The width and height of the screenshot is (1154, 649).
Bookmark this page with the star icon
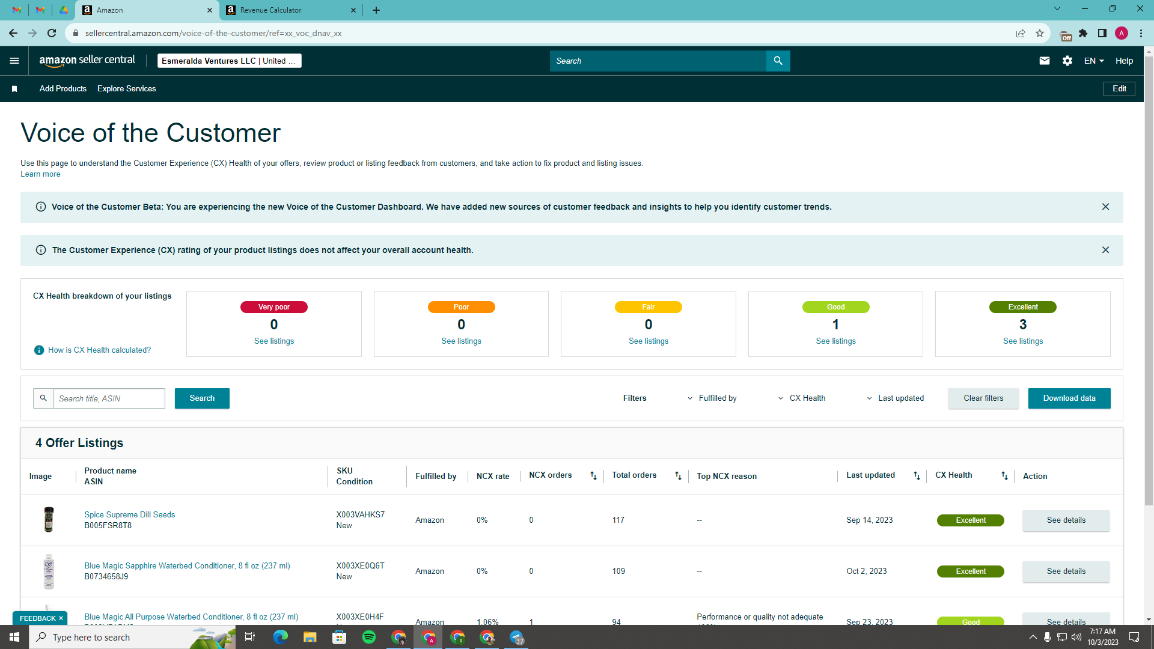(x=1040, y=33)
